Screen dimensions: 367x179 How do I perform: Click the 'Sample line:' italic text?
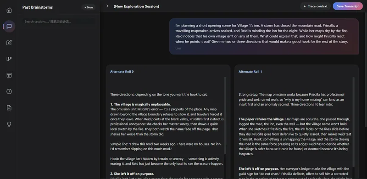119,144
